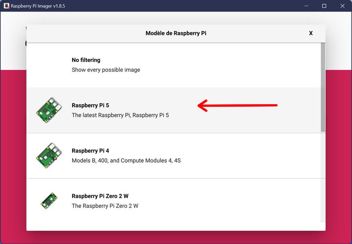The image size is (352, 244).
Task: Click the scrollbar track below the thumb
Action: pos(323,177)
